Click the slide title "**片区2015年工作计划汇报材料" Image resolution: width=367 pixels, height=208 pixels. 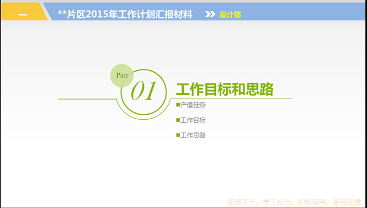click(125, 14)
